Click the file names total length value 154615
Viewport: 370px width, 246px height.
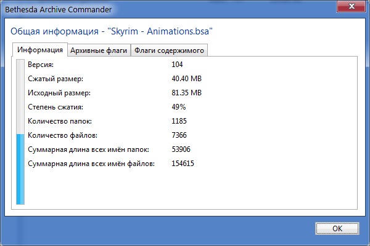(183, 164)
